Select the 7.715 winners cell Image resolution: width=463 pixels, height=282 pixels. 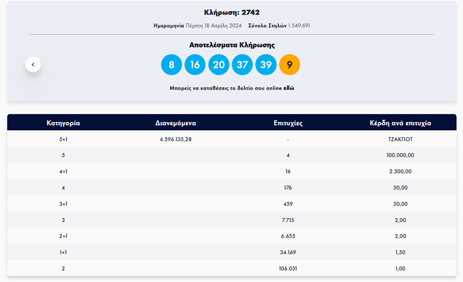288,220
